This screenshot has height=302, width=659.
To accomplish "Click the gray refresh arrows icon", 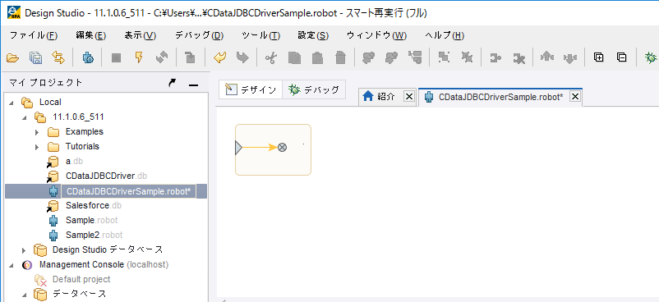I will point(162,58).
